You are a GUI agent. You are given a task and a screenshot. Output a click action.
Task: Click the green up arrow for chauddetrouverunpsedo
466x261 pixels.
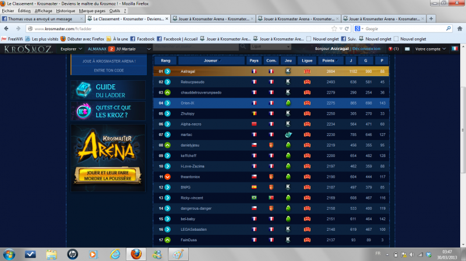coord(168,92)
